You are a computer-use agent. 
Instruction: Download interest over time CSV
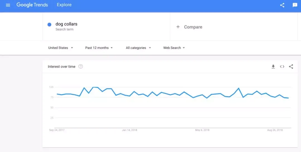click(273, 67)
